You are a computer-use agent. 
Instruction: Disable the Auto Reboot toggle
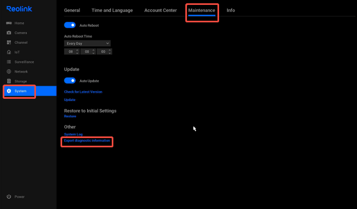[70, 25]
